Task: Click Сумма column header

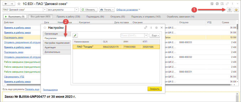Action: click(x=228, y=22)
